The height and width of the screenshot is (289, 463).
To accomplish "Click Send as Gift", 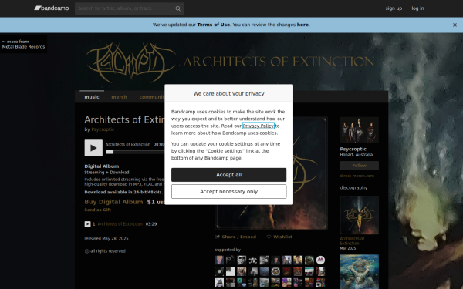I will (x=98, y=210).
